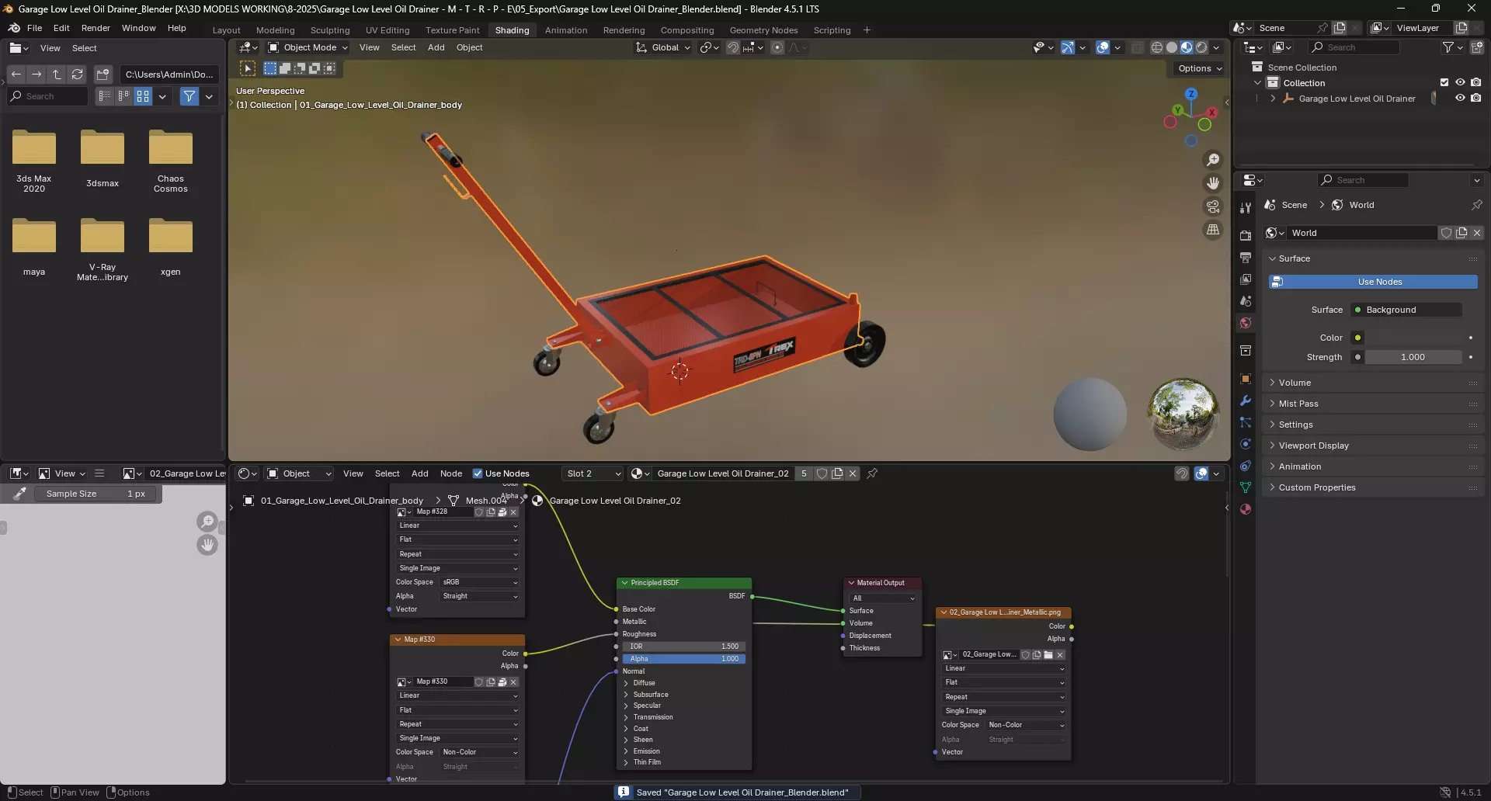
Task: Open viewport Options dropdown
Action: [1200, 68]
